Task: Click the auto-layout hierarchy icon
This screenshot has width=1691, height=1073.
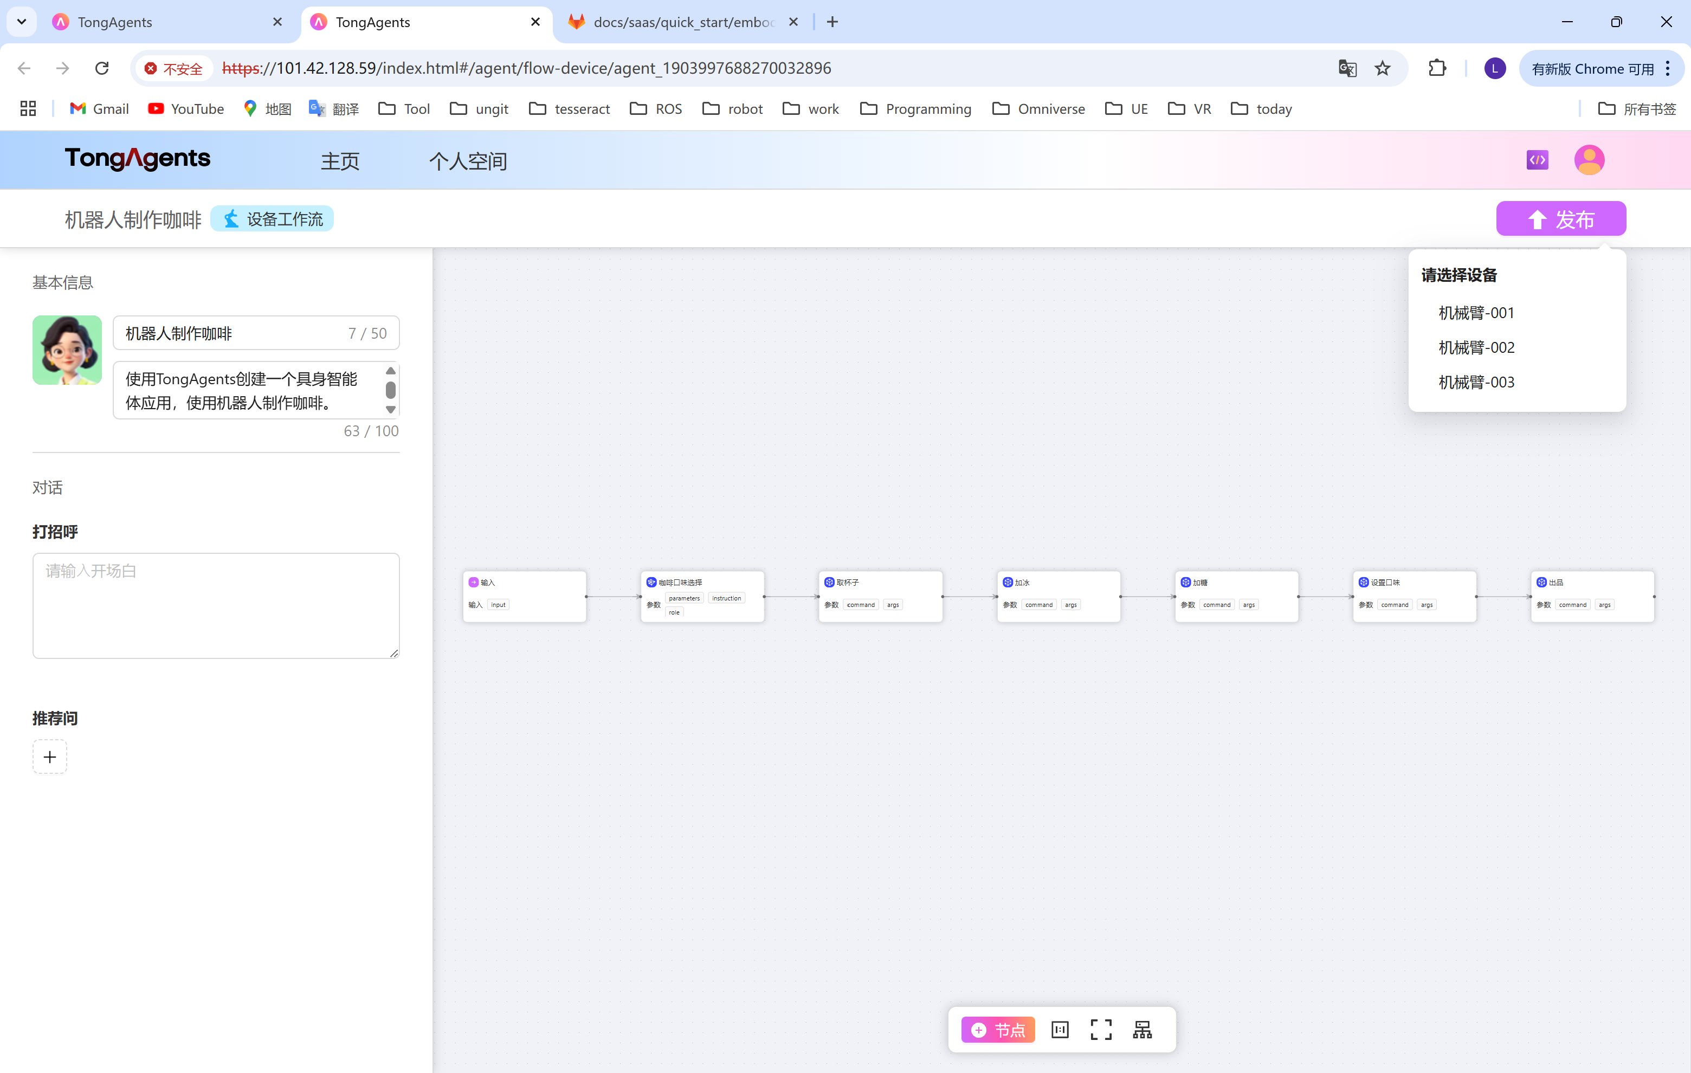Action: pos(1142,1030)
